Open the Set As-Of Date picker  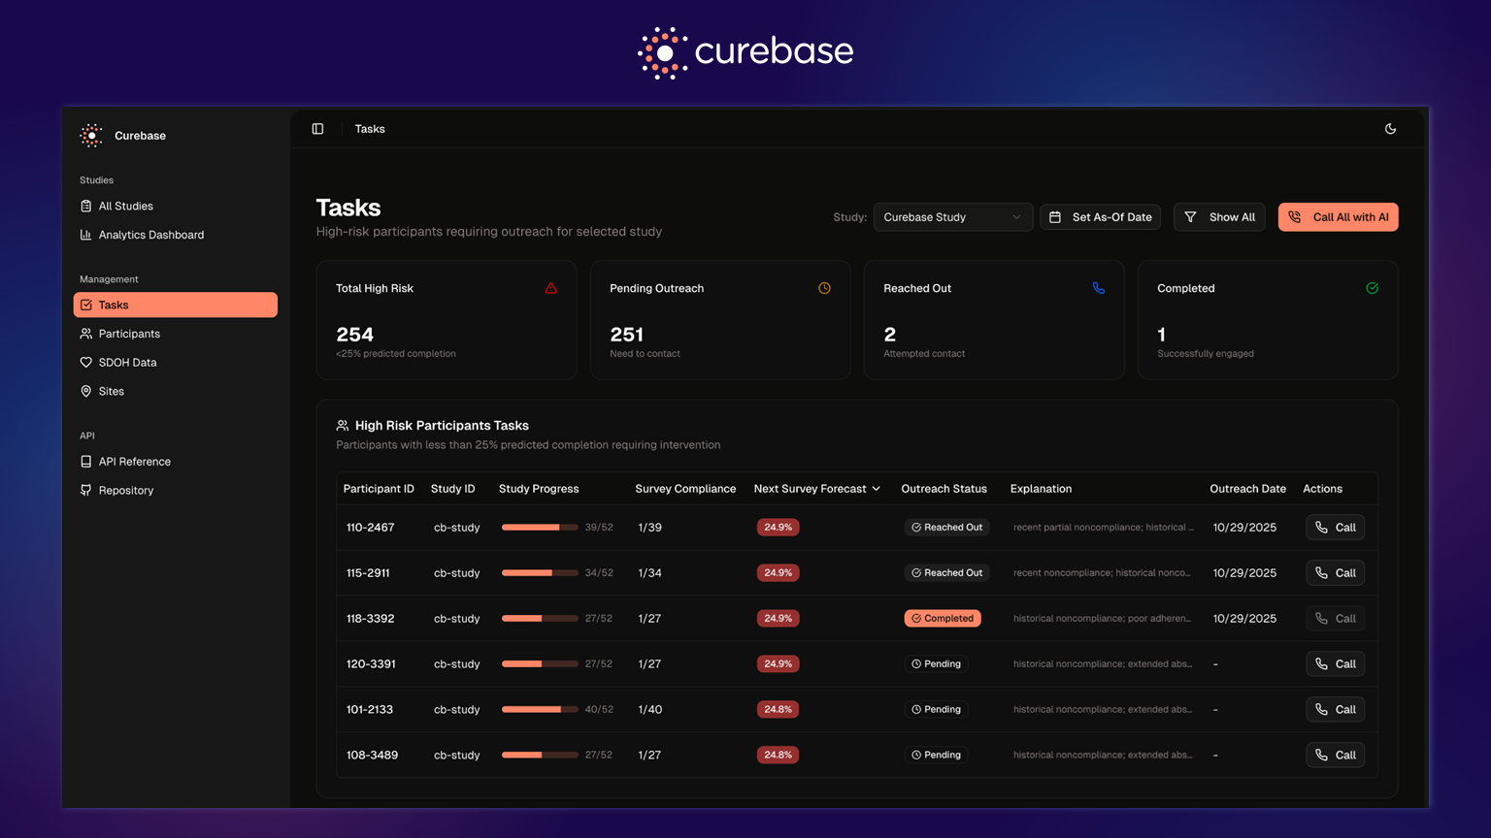[1102, 217]
